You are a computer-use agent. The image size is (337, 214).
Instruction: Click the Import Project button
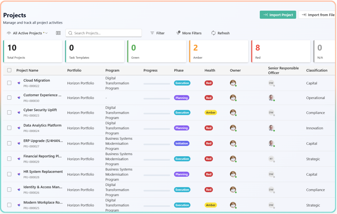click(278, 14)
